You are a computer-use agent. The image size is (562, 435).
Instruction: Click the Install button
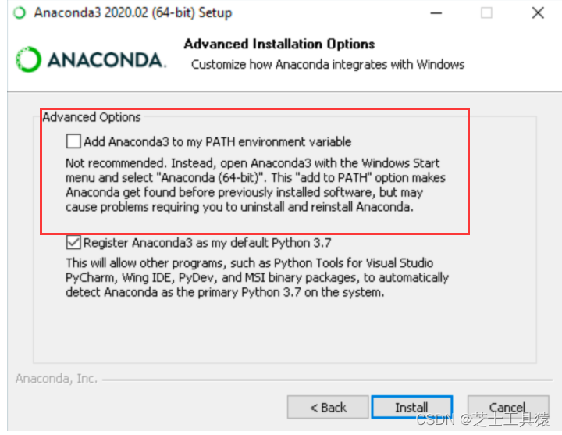412,407
